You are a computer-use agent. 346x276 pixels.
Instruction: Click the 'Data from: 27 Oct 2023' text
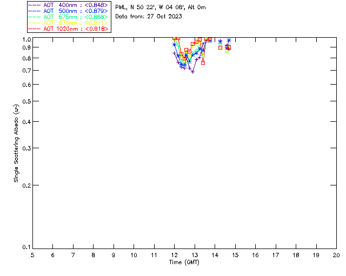click(x=149, y=17)
